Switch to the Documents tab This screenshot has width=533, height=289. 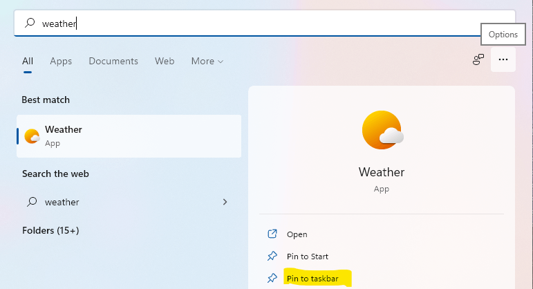[113, 62]
